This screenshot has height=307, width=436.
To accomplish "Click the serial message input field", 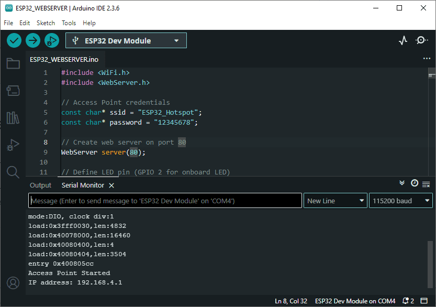I will 165,201.
